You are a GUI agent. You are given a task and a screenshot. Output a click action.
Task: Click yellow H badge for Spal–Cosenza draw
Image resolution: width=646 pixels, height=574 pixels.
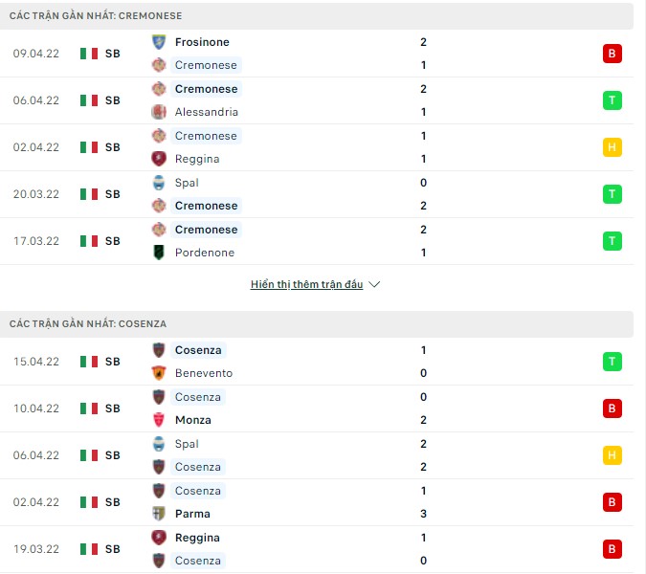pos(612,455)
